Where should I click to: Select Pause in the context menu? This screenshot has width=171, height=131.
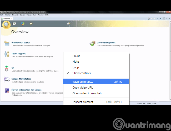click(96, 56)
